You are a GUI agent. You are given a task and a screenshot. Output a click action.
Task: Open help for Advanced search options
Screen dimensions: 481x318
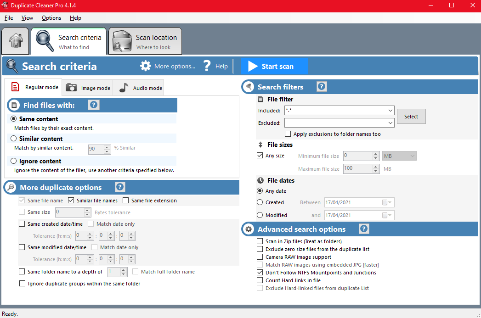click(364, 229)
